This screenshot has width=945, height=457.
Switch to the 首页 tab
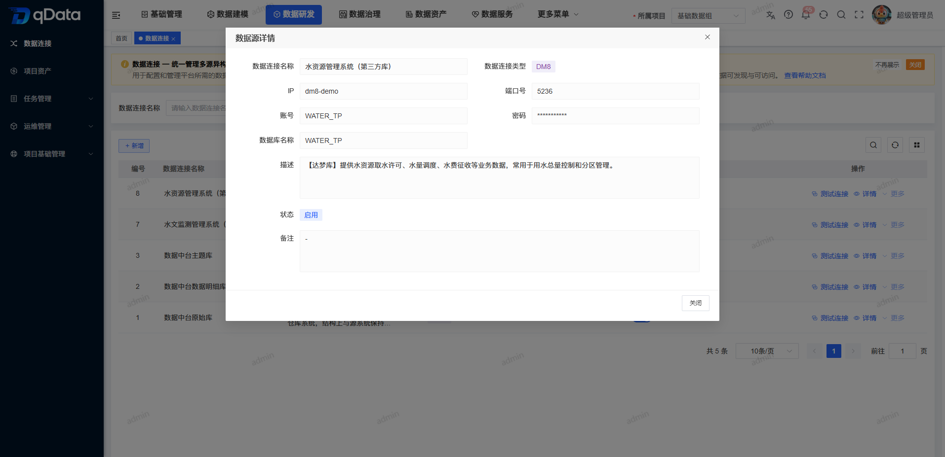pyautogui.click(x=121, y=38)
